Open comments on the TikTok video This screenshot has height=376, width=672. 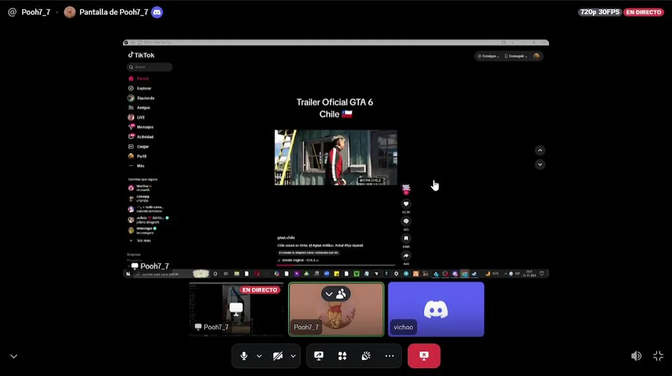point(406,221)
